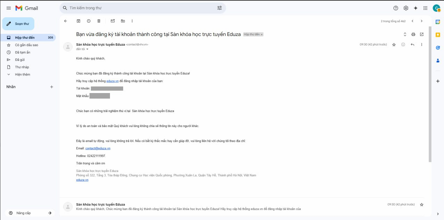Open more actions in the email toolbar
Image resolution: width=444 pixels, height=220 pixels.
pos(132,21)
